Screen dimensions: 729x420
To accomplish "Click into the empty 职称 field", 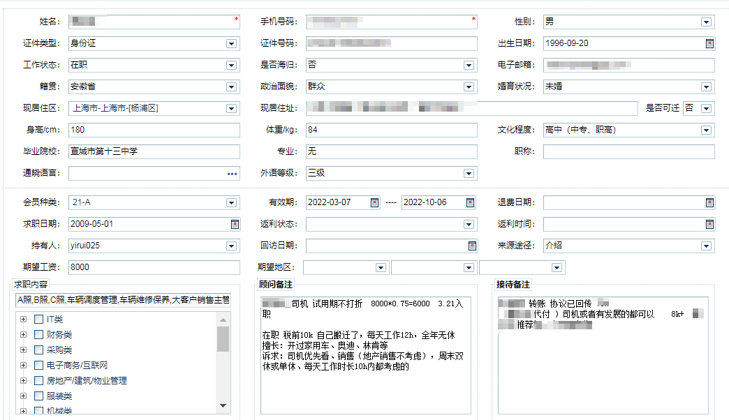I will [629, 151].
